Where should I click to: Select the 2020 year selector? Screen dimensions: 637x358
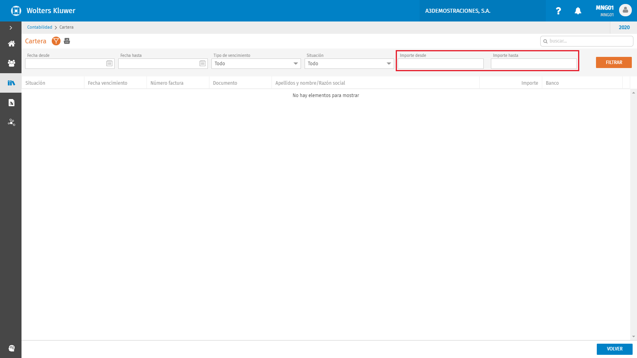coord(624,27)
